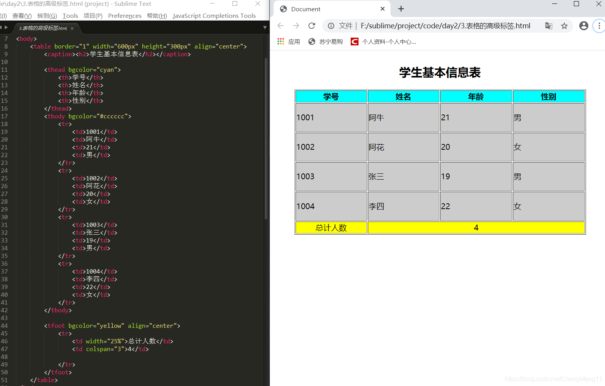605x386 pixels.
Task: Click age cell 19
Action: pos(476,177)
